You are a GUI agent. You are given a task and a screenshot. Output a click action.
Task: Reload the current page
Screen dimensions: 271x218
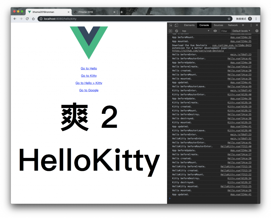point(27,19)
